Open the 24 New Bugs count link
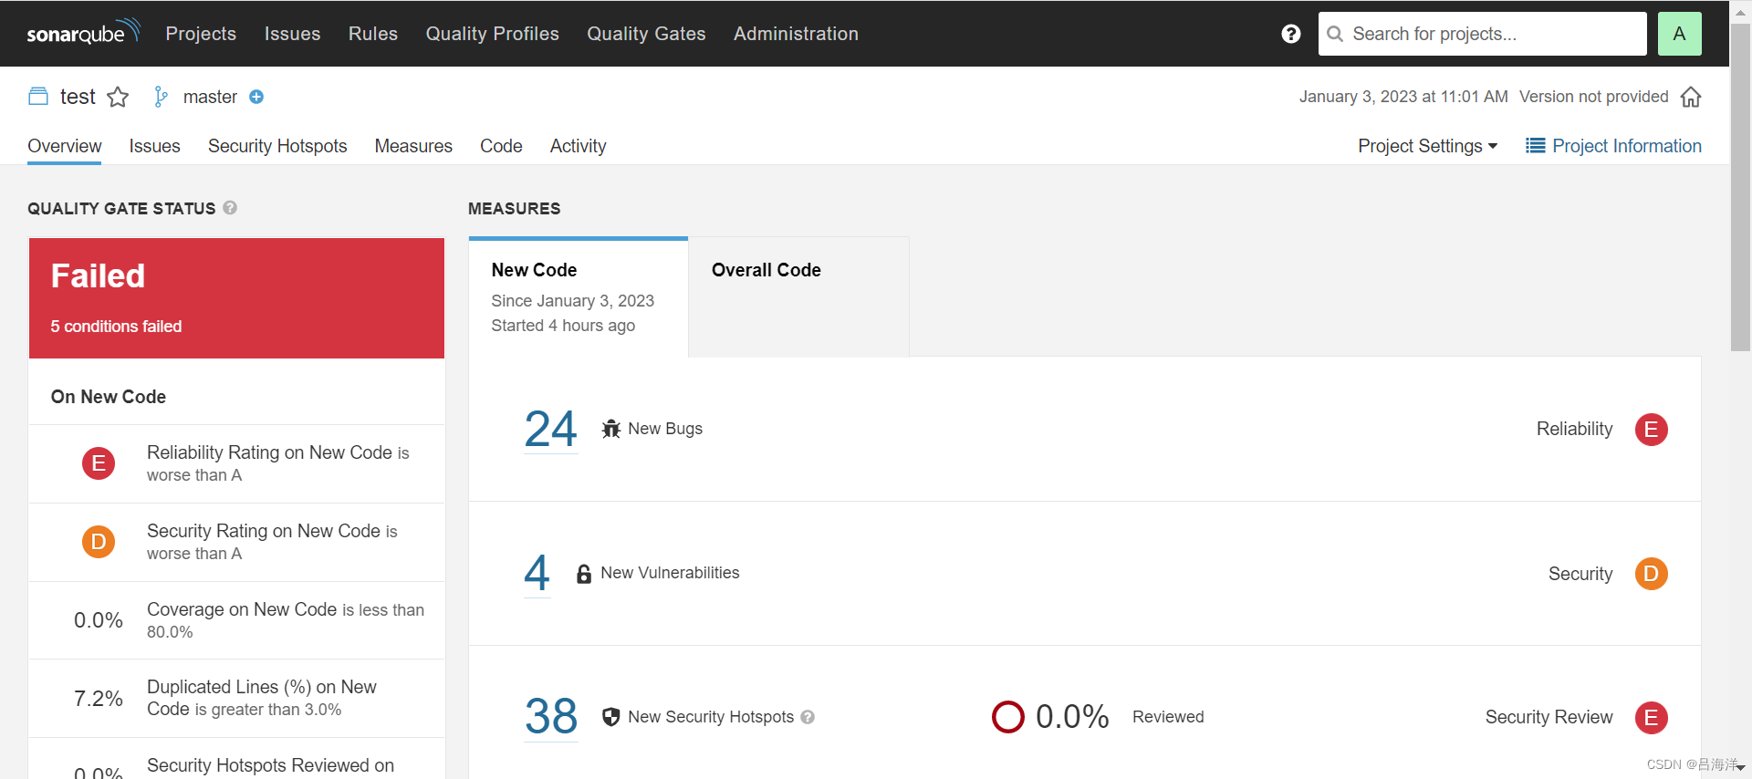 click(x=551, y=429)
